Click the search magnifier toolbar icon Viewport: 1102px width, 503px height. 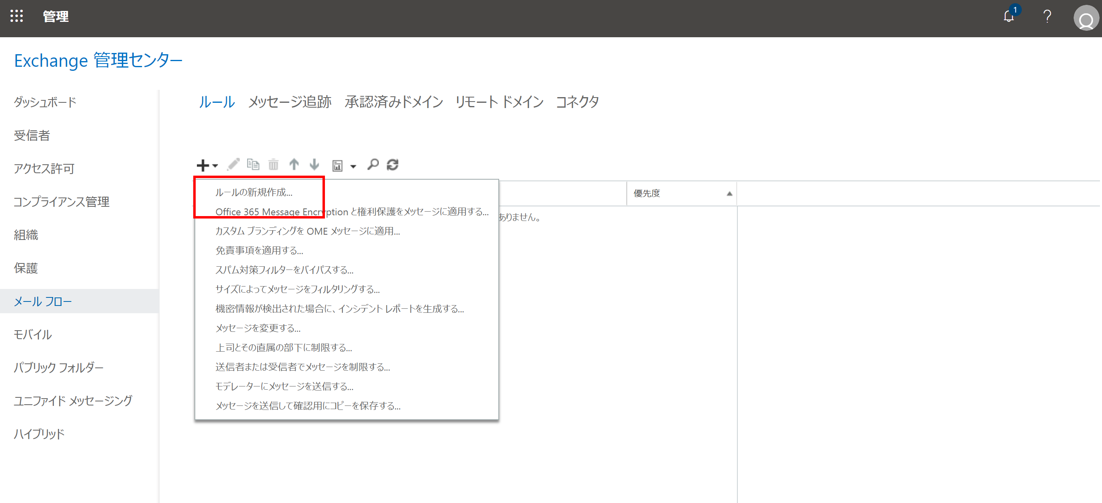(373, 165)
